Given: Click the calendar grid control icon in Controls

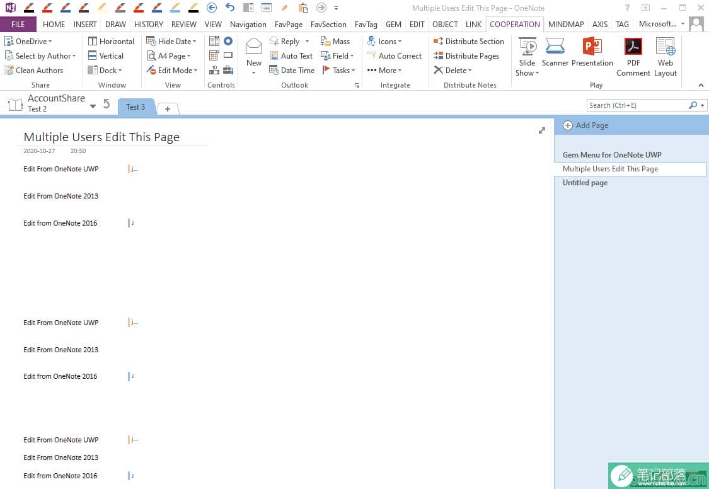Looking at the screenshot, I should [x=214, y=55].
